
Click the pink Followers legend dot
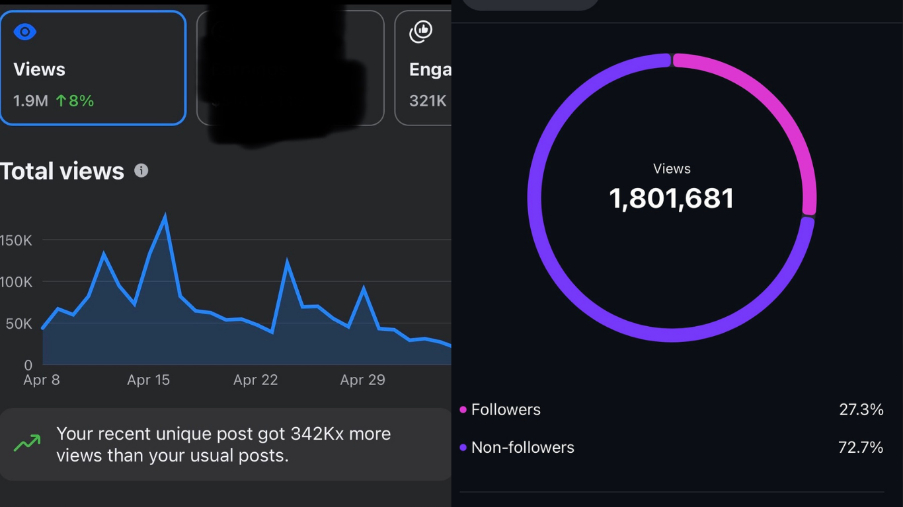pyautogui.click(x=463, y=410)
